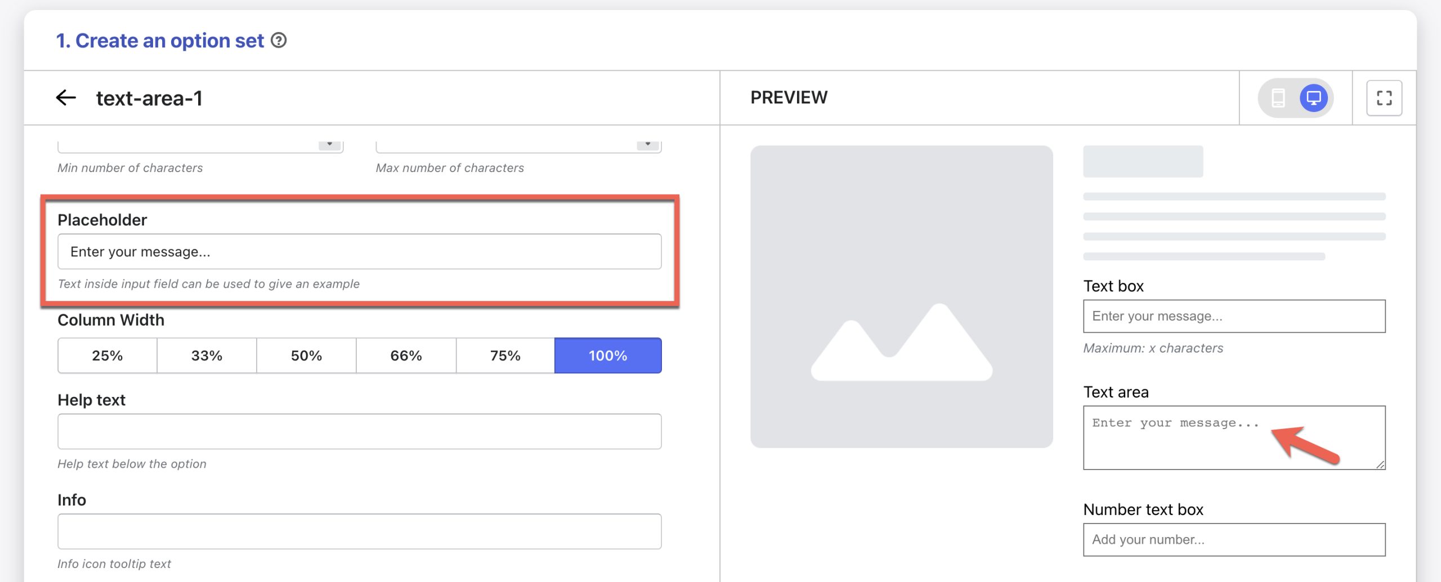1441x582 pixels.
Task: Click the Text area resize handle
Action: tap(1380, 464)
